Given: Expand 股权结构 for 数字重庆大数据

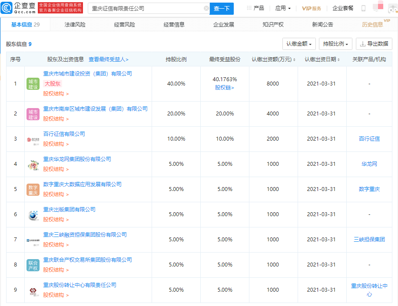Looking at the screenshot, I should [56, 194].
